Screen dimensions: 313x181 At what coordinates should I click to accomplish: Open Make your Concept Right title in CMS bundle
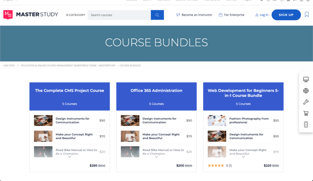point(74,136)
